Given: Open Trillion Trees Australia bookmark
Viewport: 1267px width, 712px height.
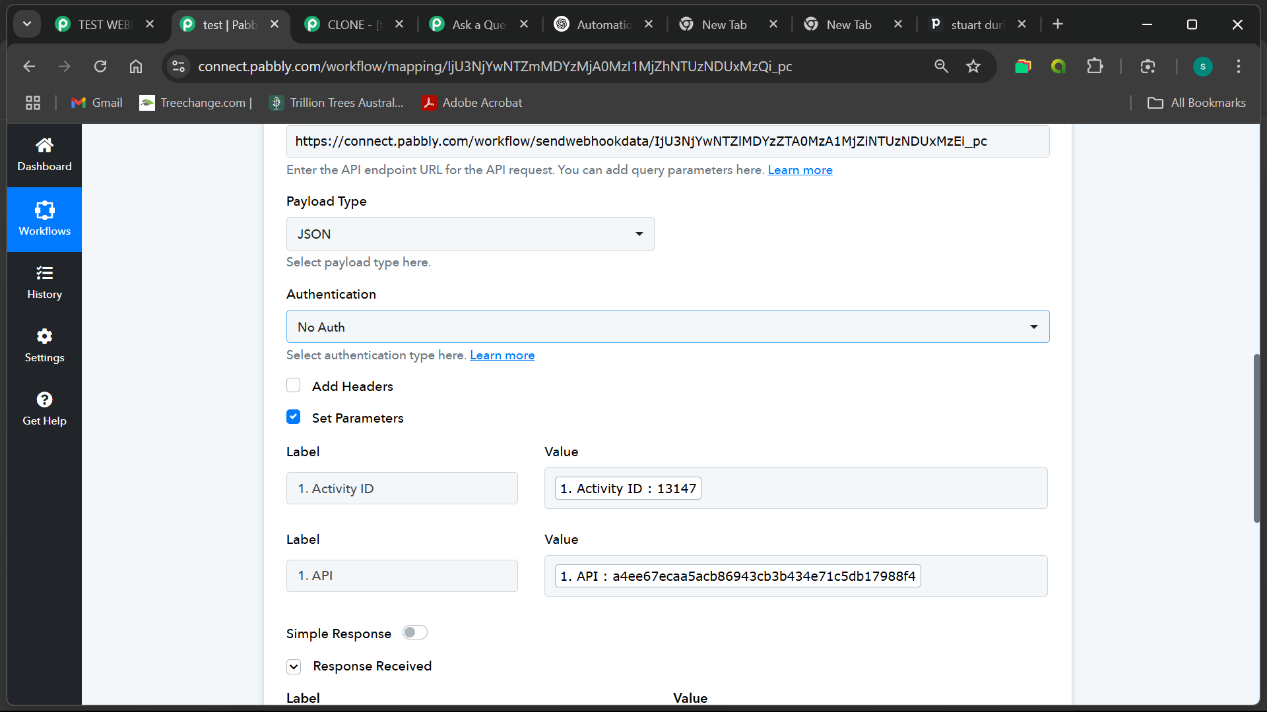Looking at the screenshot, I should point(337,103).
